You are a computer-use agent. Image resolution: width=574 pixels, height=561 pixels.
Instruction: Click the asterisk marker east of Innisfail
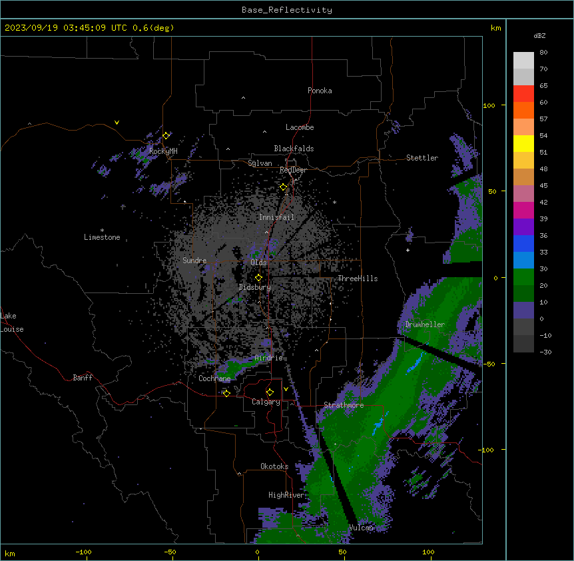334,202
